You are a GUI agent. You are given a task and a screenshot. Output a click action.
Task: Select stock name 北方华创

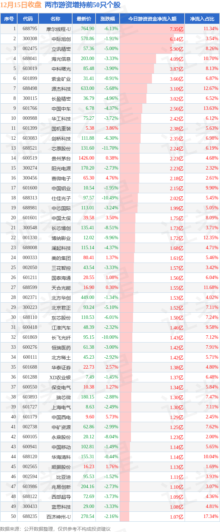pyautogui.click(x=61, y=298)
